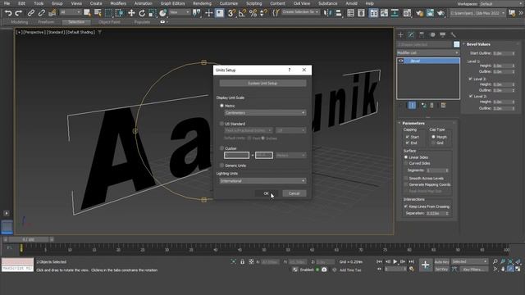The width and height of the screenshot is (525, 295).
Task: Toggle Keep Lines From Crossing checkbox
Action: tap(406, 206)
